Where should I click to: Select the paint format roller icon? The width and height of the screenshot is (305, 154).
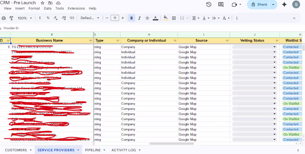click(11, 18)
